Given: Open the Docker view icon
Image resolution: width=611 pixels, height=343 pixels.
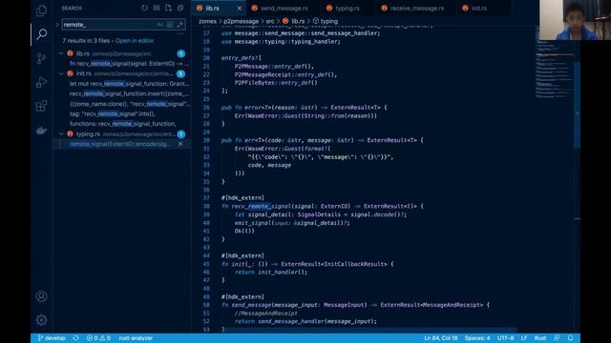Looking at the screenshot, I should [x=41, y=131].
